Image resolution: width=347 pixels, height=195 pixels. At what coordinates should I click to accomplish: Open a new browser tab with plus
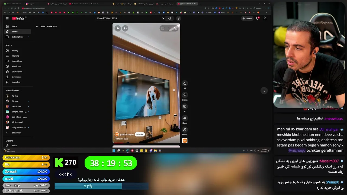200,4
